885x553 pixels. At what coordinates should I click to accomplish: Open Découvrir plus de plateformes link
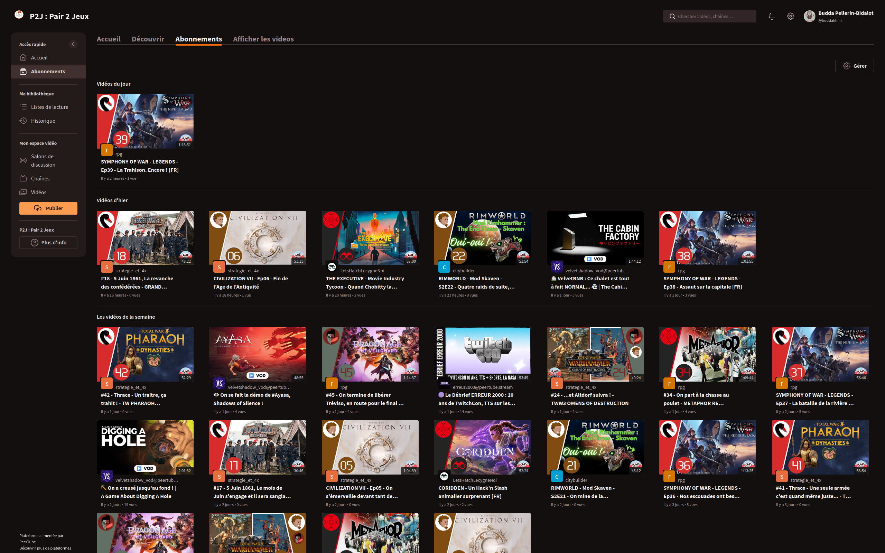click(45, 548)
